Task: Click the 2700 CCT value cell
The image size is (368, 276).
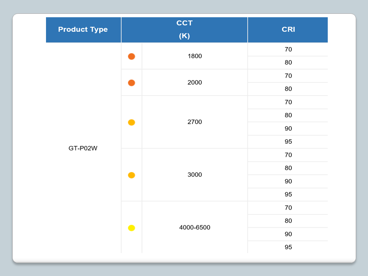Action: (x=195, y=122)
